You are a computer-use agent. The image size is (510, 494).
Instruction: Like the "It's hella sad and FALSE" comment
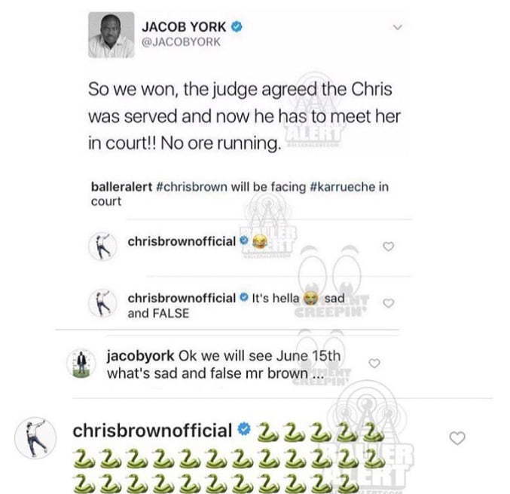[x=389, y=303]
